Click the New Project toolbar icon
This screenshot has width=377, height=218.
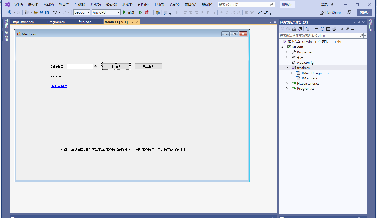[x=27, y=12]
